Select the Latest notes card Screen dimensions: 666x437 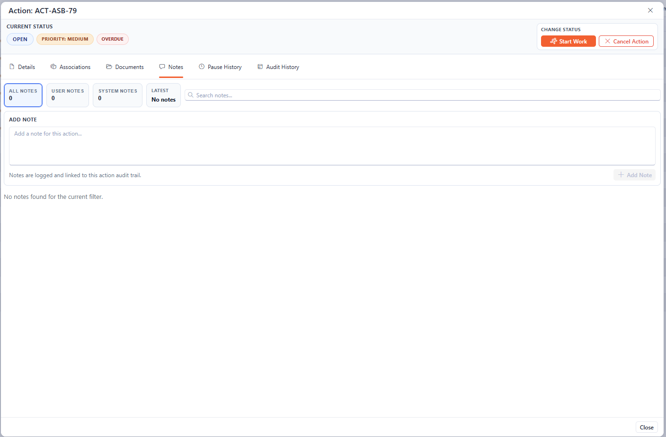coord(163,95)
